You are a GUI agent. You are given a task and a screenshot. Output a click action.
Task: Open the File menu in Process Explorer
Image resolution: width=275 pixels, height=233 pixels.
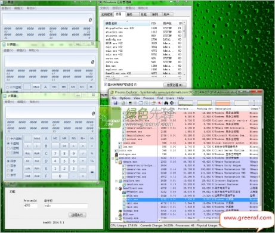[114, 98]
